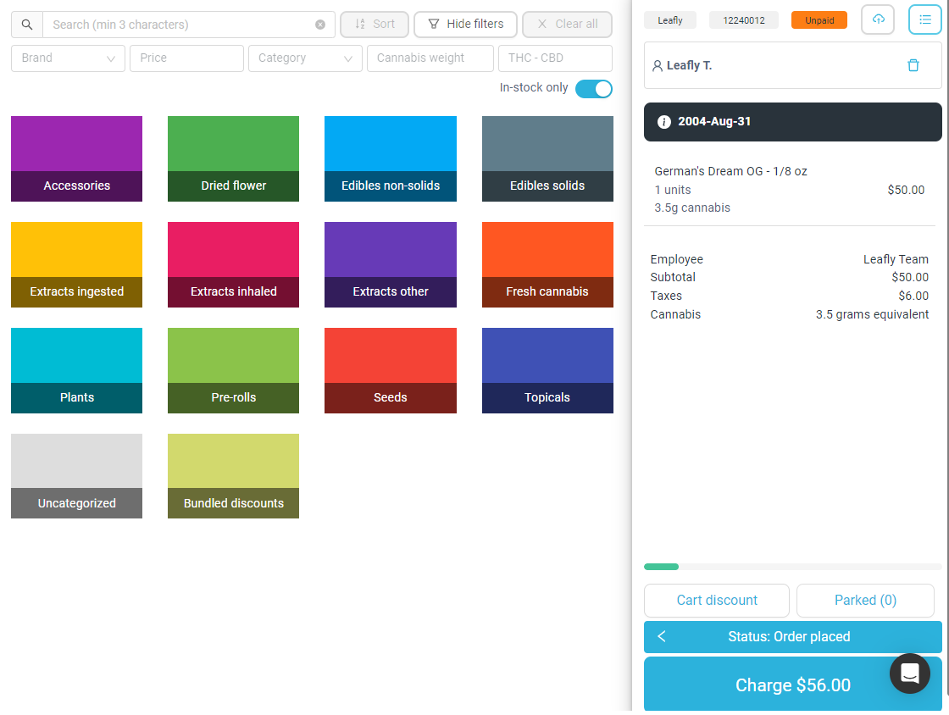Click the Clear all button
Screen dimensions: 949x715
point(567,25)
